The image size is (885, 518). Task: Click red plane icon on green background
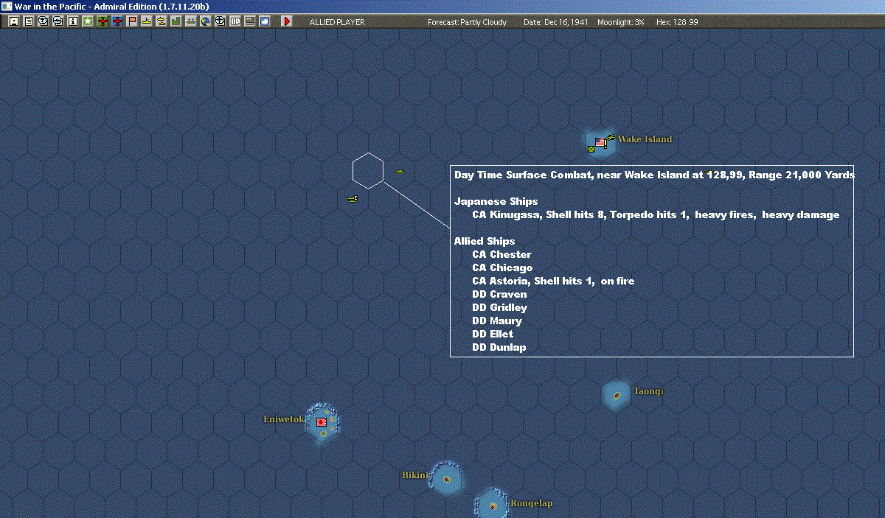click(x=103, y=21)
